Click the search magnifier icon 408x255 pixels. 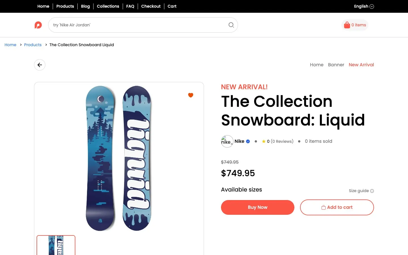231,25
